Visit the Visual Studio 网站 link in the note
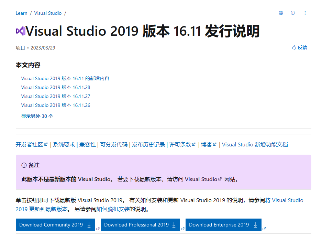 point(201,179)
